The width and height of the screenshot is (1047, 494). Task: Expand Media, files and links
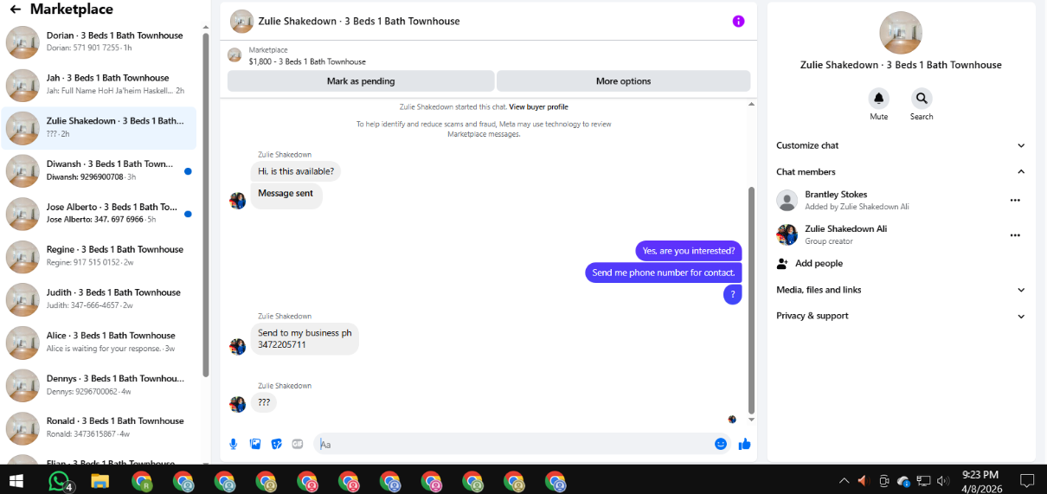pyautogui.click(x=901, y=290)
